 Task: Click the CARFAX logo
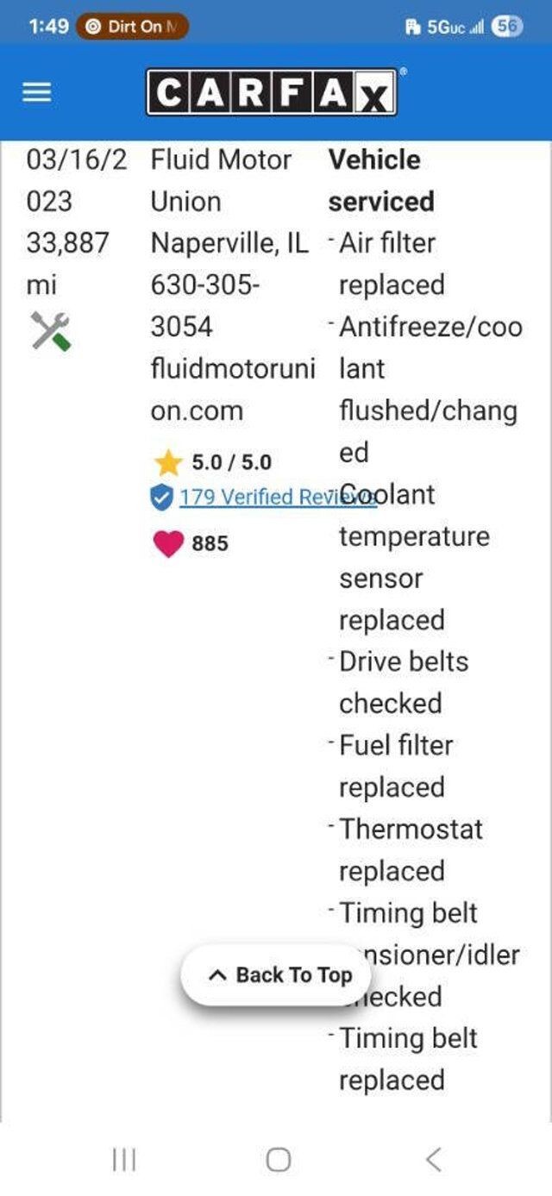coord(272,92)
